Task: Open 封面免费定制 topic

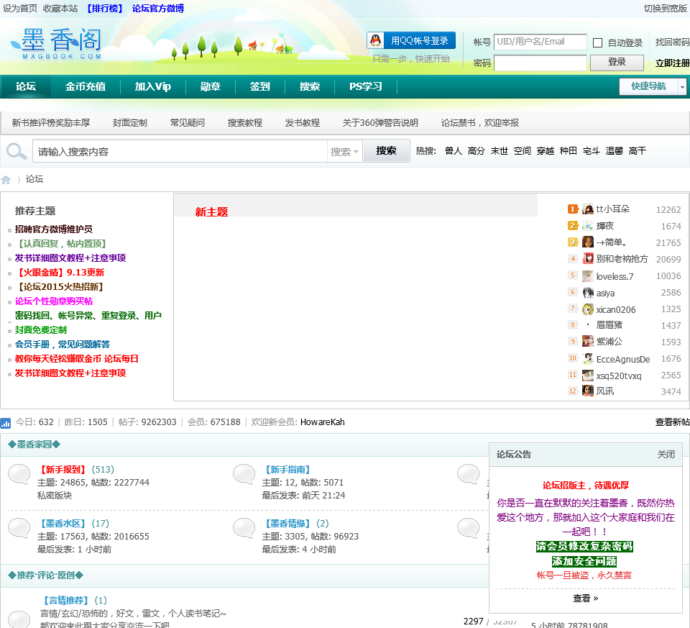Action: point(41,330)
